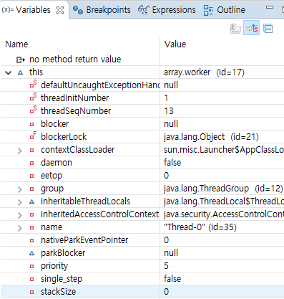Viewport: 284px width, 299px height.
Task: Click private field icon of single_step
Action: [31, 279]
